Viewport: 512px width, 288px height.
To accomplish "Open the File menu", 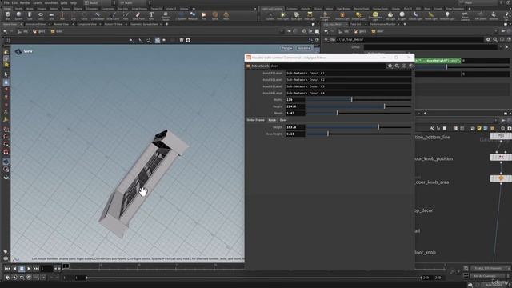I will point(6,2).
